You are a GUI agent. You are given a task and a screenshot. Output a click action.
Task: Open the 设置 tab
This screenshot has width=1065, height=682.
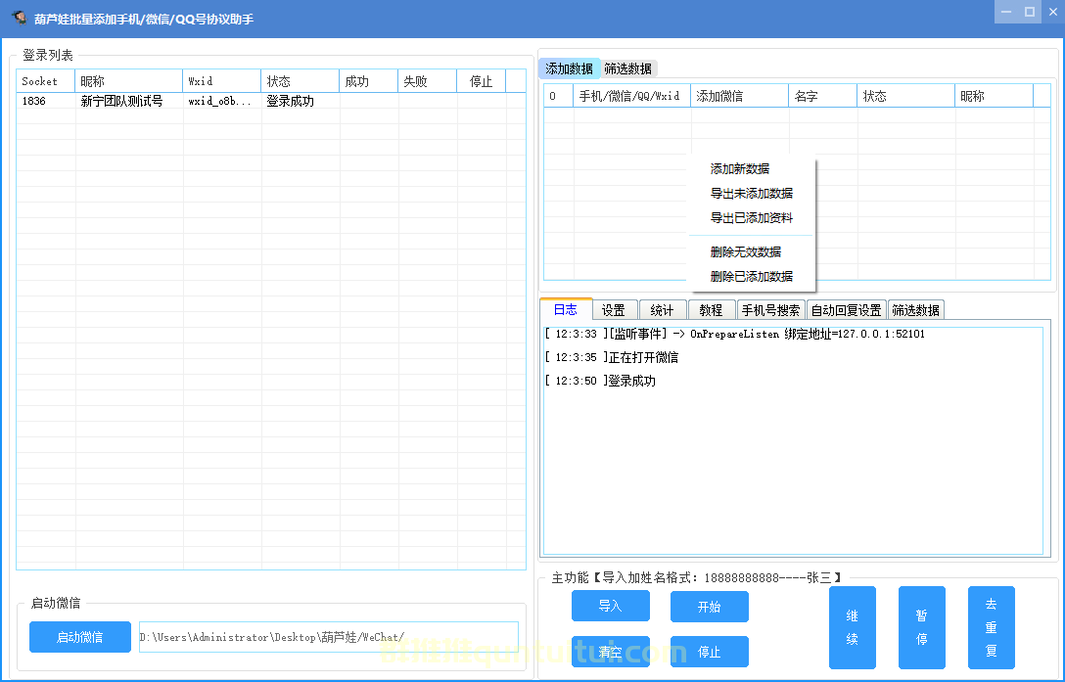(x=614, y=310)
